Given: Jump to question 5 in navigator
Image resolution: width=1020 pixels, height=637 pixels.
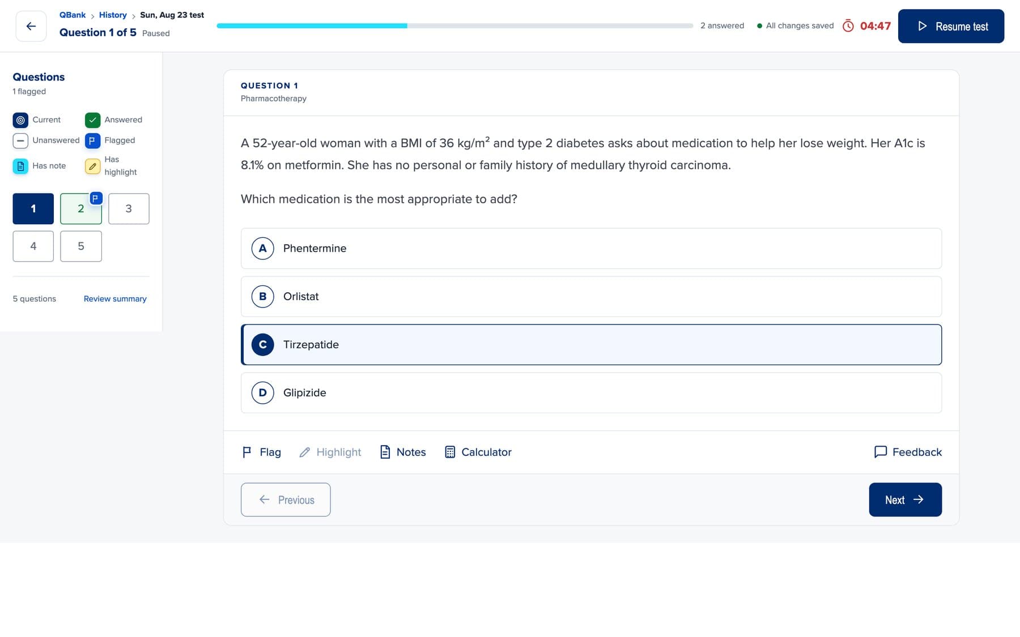Looking at the screenshot, I should 81,246.
